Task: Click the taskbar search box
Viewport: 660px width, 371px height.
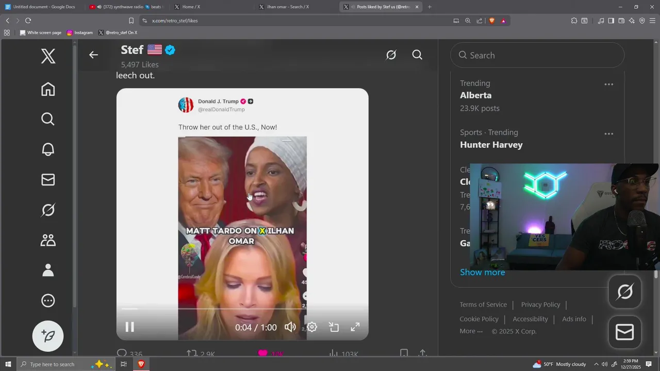Action: tap(66, 364)
